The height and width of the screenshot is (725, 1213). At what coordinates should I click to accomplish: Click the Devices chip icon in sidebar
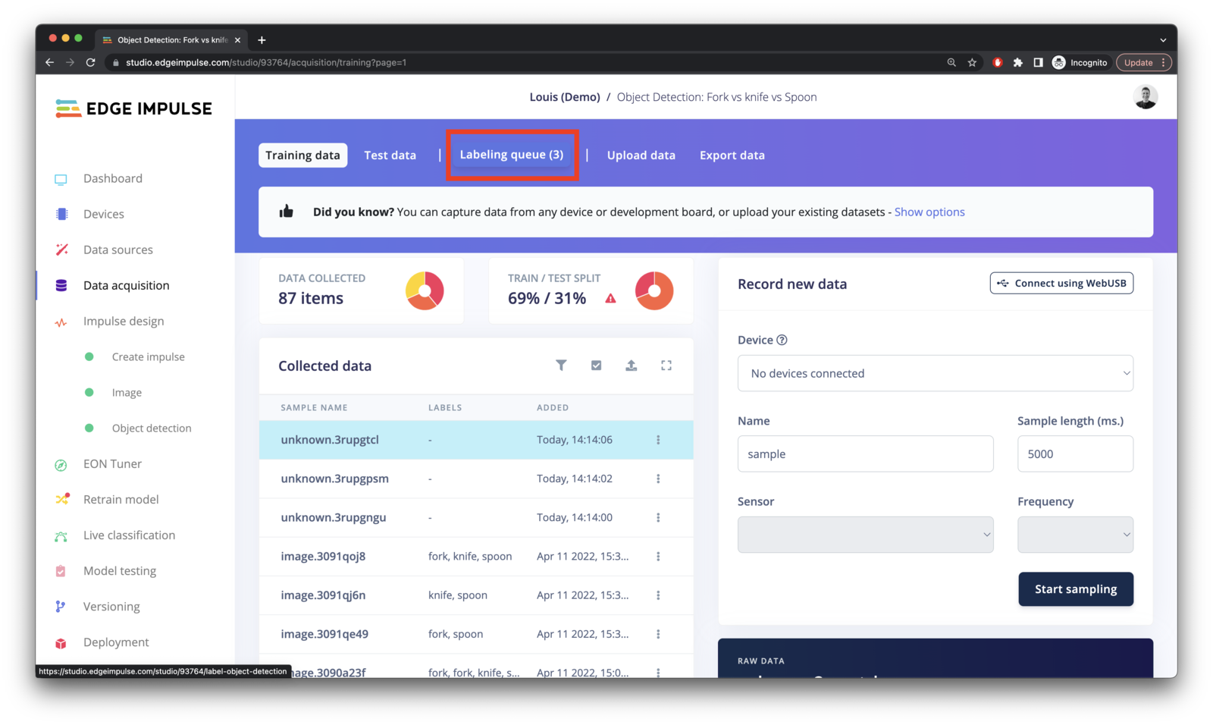[61, 215]
